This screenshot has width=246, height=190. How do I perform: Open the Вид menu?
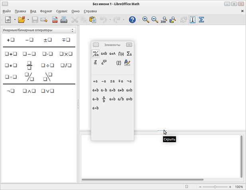coord(33,11)
